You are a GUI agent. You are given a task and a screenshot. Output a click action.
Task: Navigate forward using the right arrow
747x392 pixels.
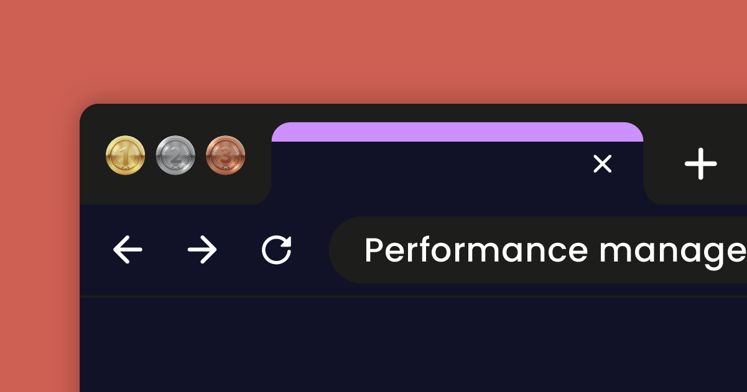(x=201, y=249)
